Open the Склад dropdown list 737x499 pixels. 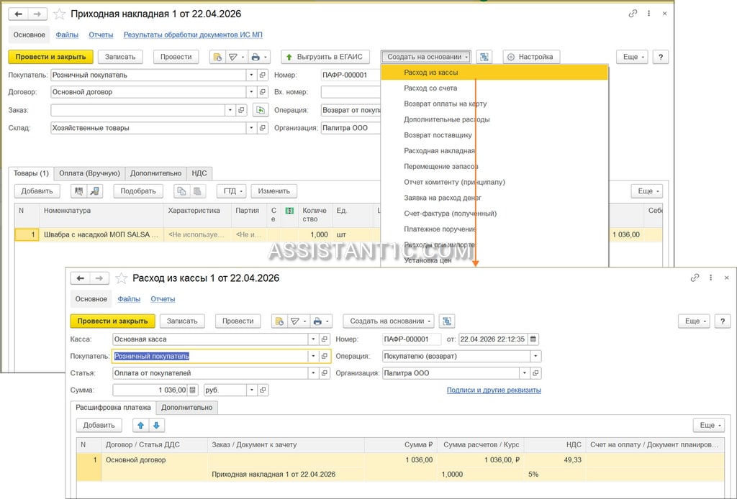tap(251, 128)
